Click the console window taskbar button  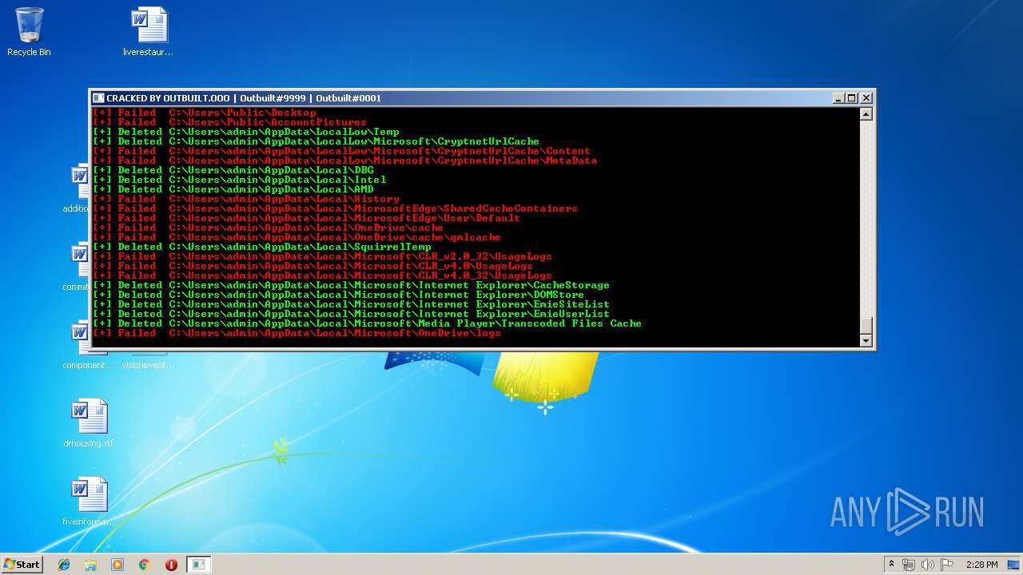198,565
